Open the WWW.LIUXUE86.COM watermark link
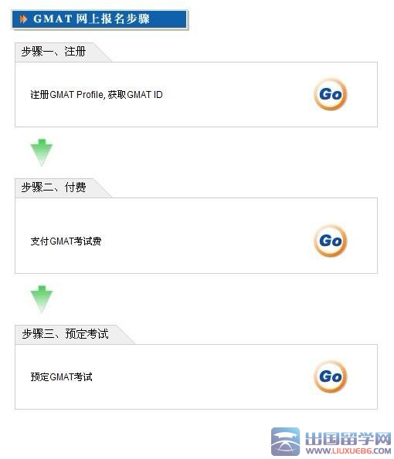 [348, 451]
